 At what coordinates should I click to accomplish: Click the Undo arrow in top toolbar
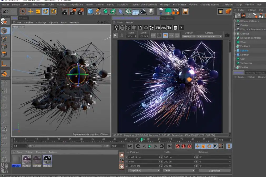(6, 11)
